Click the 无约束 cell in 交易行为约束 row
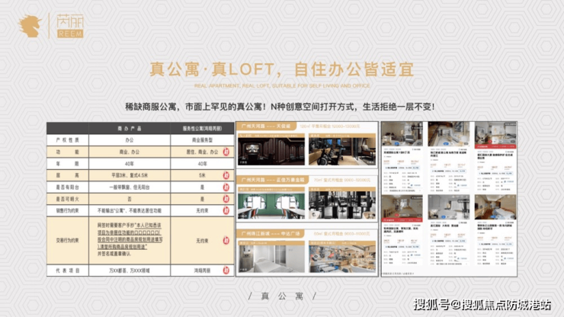 202,240
